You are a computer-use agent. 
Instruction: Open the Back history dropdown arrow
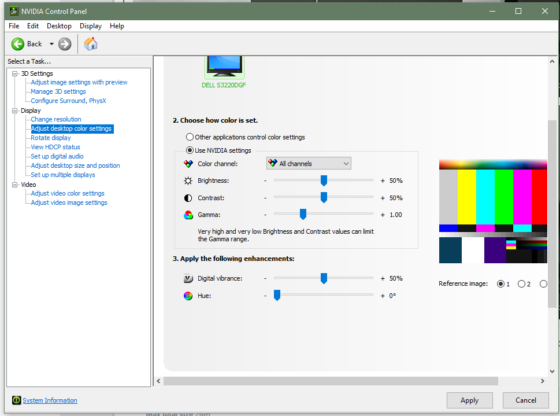[51, 44]
